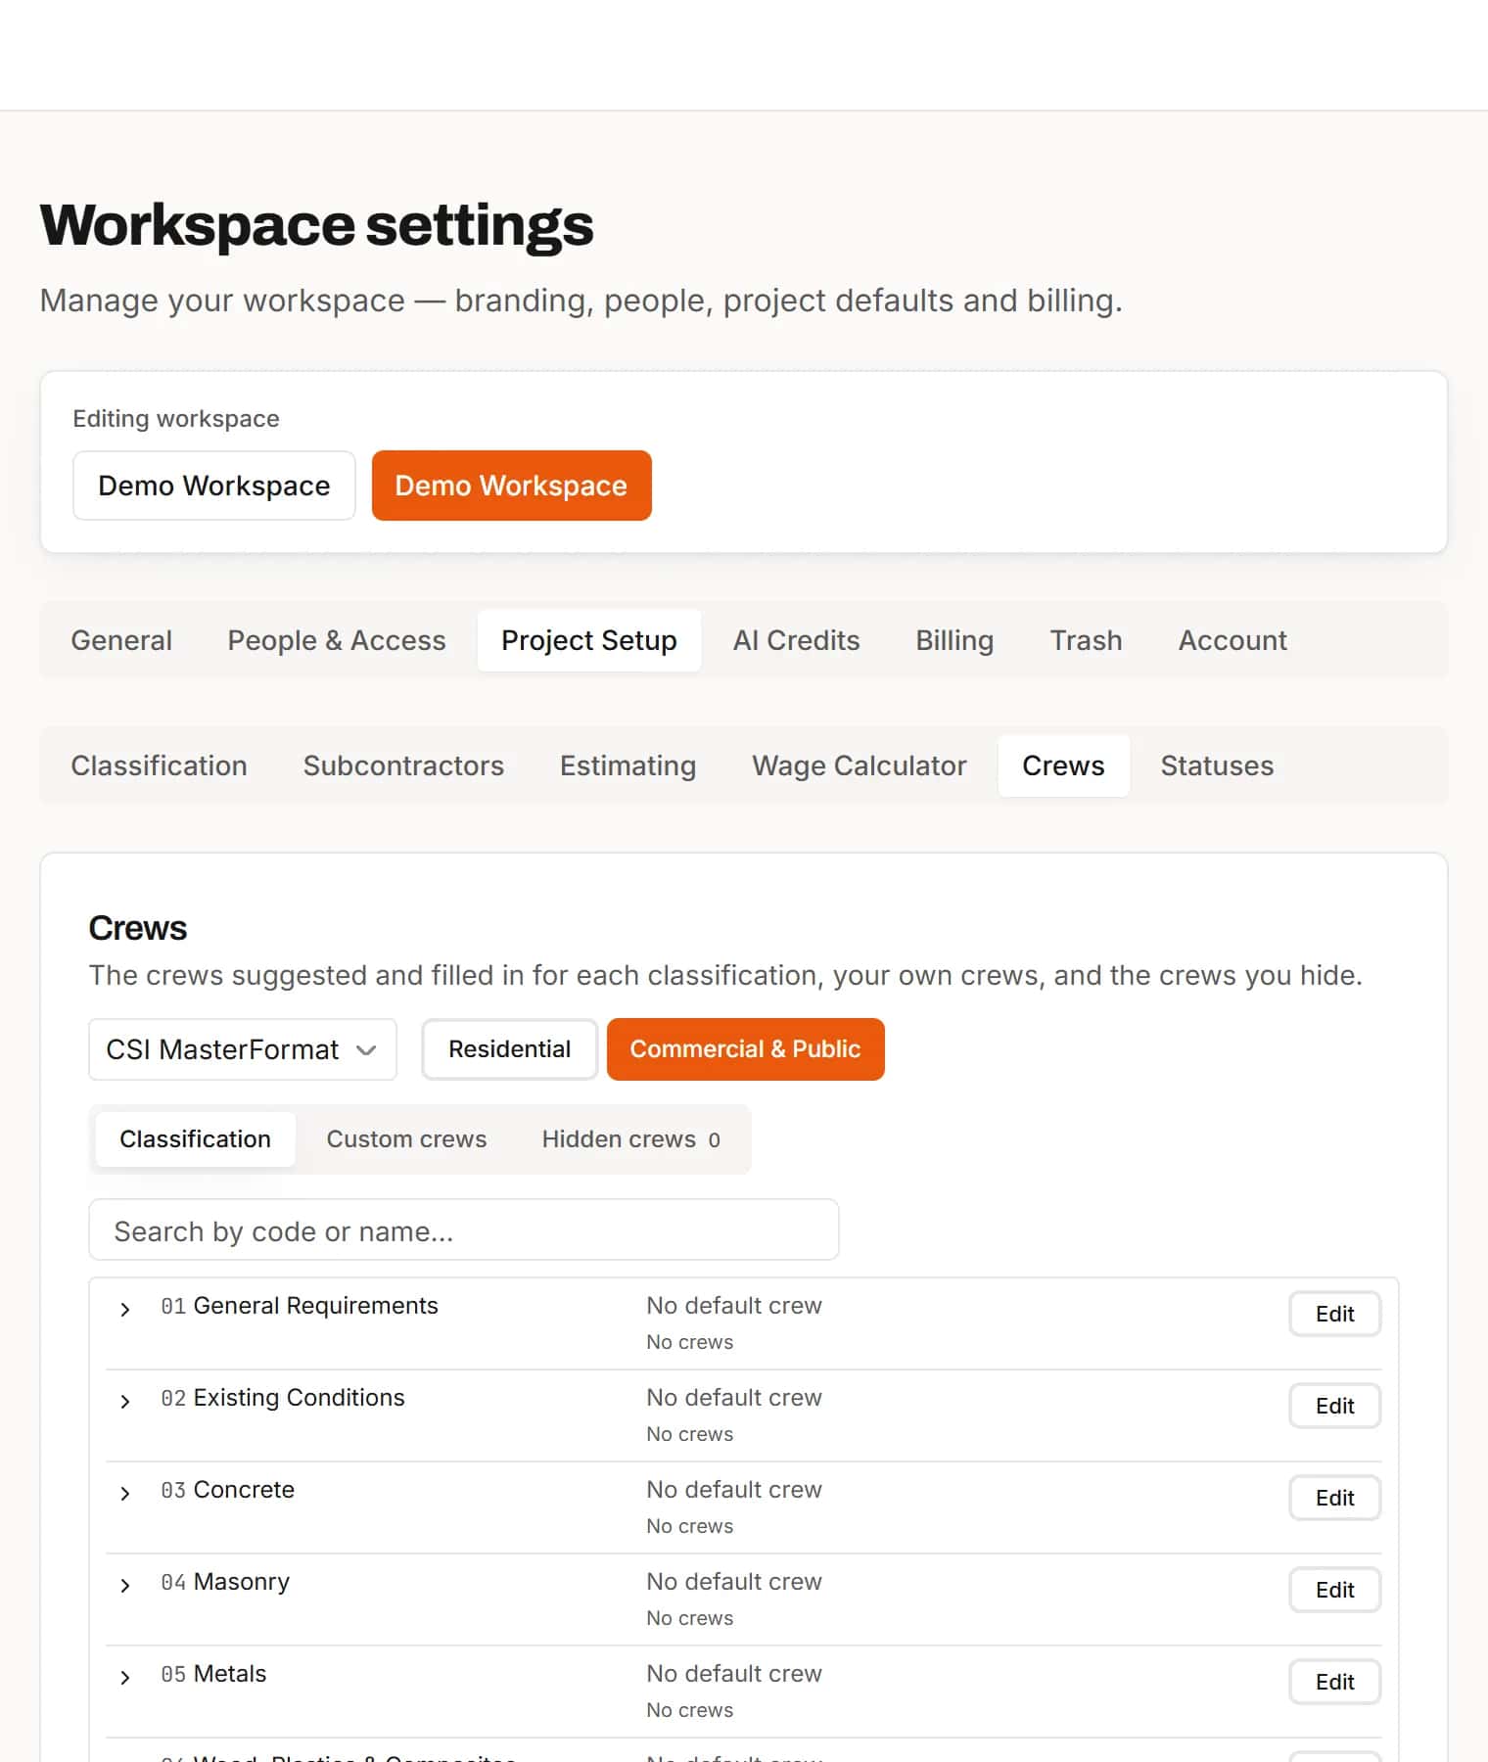This screenshot has width=1488, height=1762.
Task: Expand the 04 Masonry row chevron
Action: [124, 1586]
